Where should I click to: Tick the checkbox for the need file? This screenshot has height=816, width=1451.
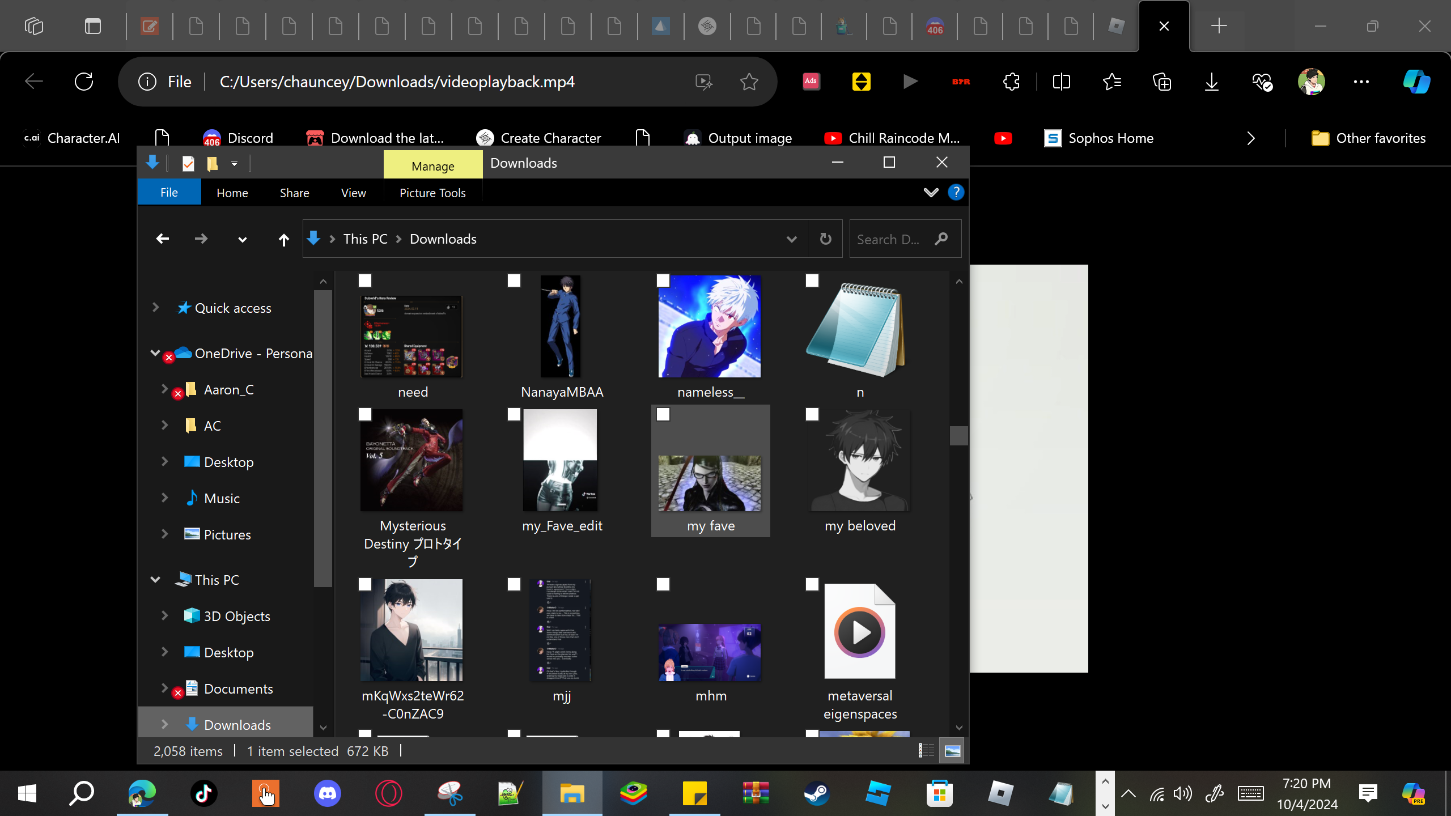[365, 280]
